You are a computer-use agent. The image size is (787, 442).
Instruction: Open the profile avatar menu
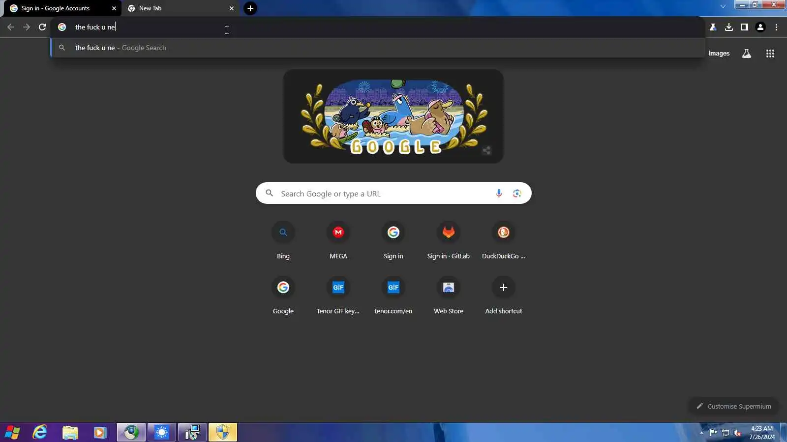760,27
